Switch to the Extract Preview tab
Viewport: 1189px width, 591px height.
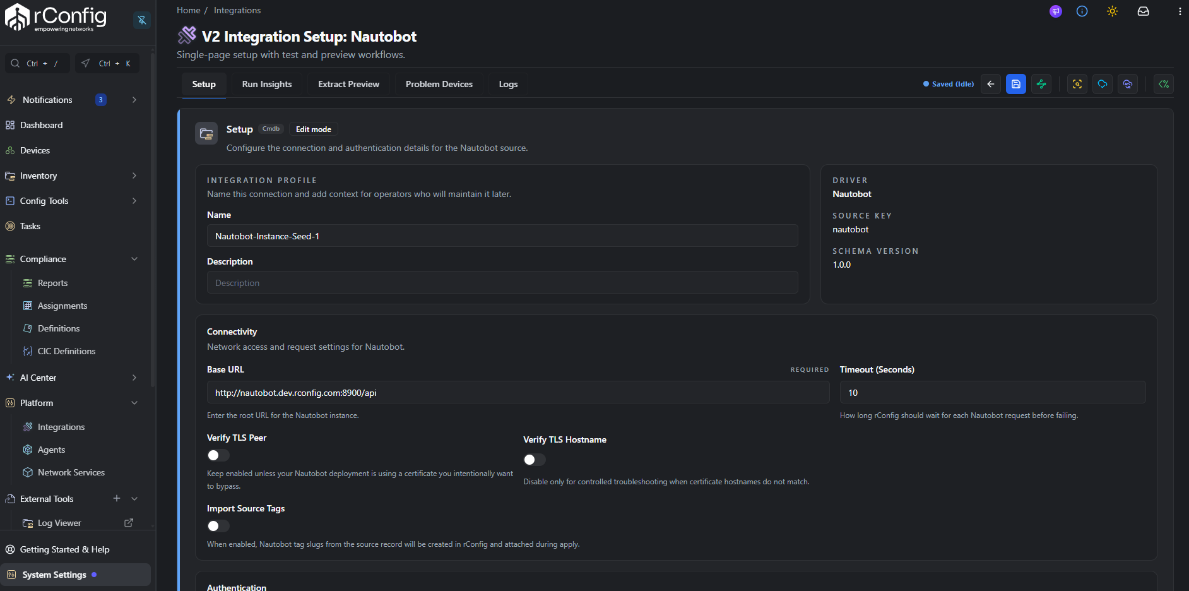(348, 84)
